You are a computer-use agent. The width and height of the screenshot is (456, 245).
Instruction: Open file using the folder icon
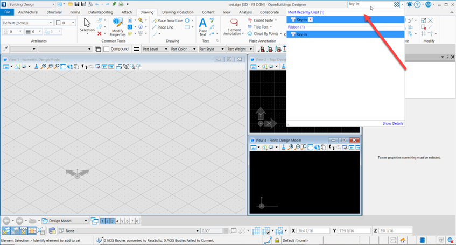click(x=70, y=4)
